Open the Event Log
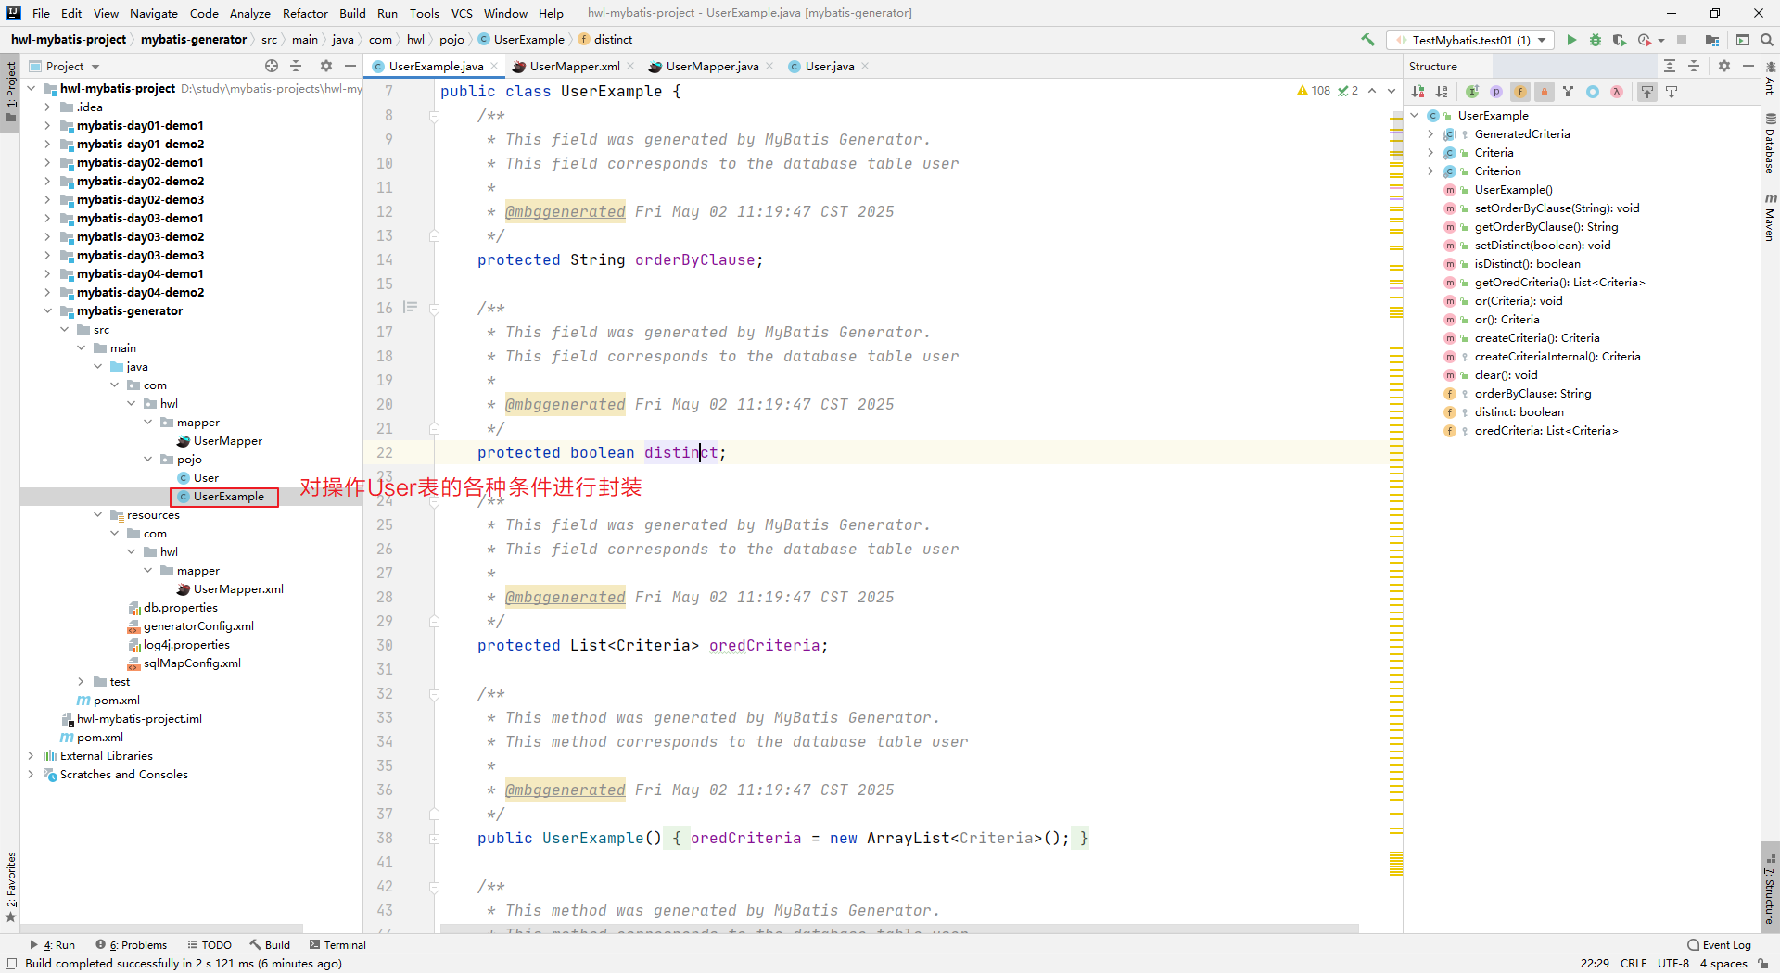1780x973 pixels. (1720, 944)
